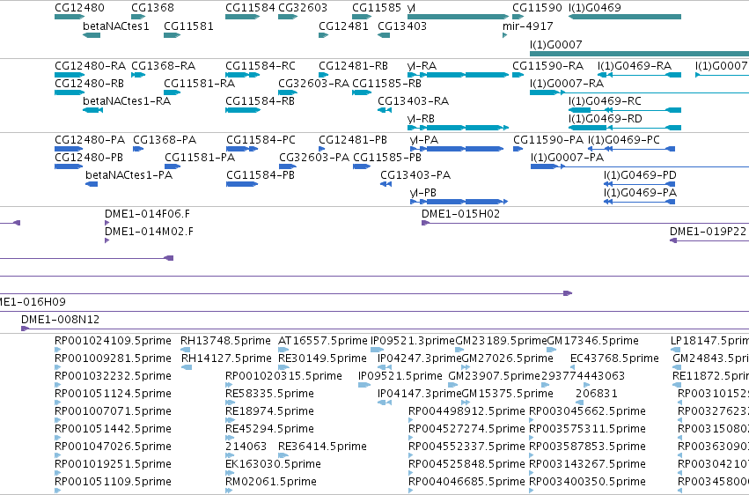Click the yl-PB protein label
Screen dimensions: 749x495
point(423,193)
